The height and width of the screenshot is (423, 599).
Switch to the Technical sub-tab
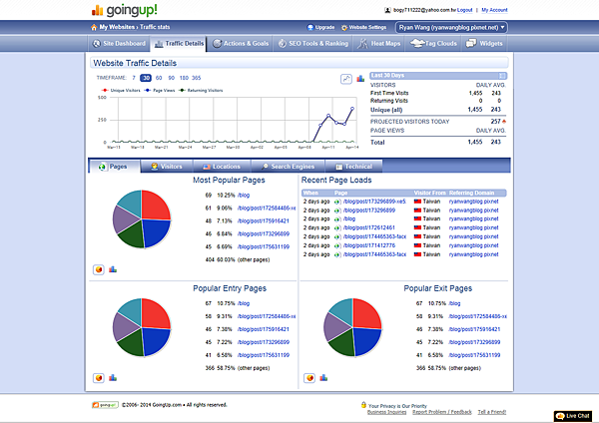353,167
